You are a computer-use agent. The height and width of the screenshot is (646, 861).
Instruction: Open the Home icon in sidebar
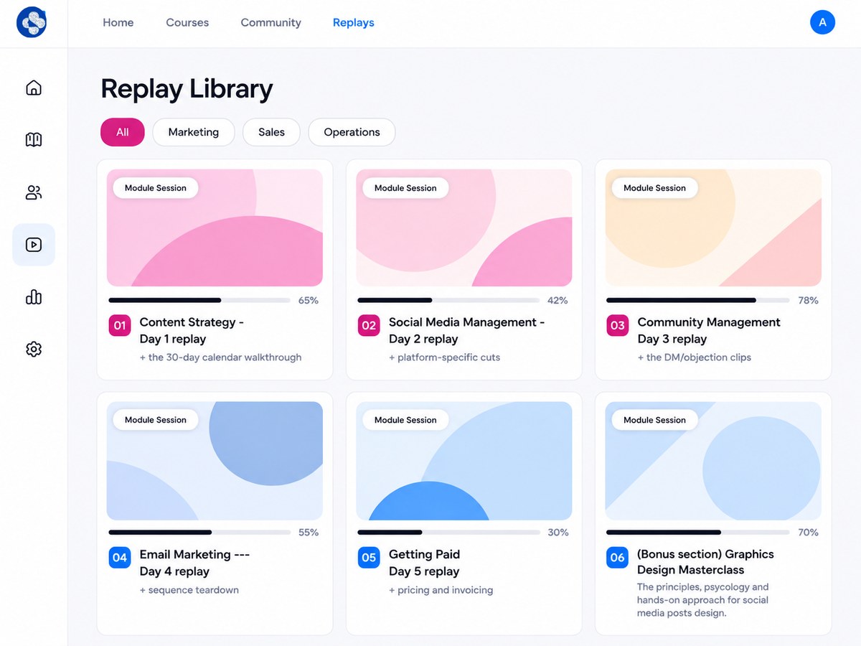(34, 88)
